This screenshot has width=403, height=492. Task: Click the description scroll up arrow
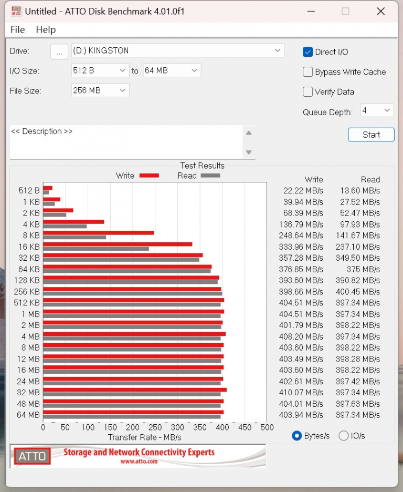click(249, 133)
